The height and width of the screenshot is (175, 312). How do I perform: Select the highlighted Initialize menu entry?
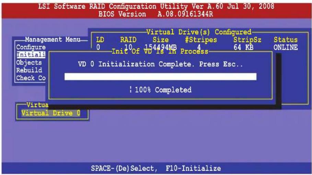click(31, 55)
